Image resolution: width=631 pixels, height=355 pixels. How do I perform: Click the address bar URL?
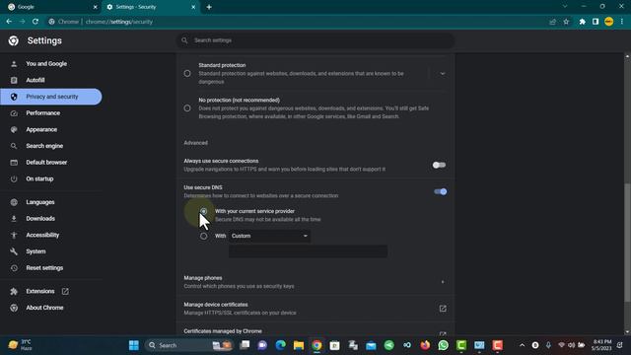119,22
